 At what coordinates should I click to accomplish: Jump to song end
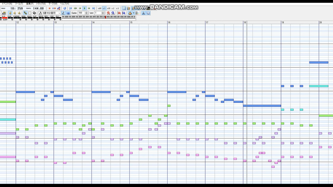click(93, 8)
